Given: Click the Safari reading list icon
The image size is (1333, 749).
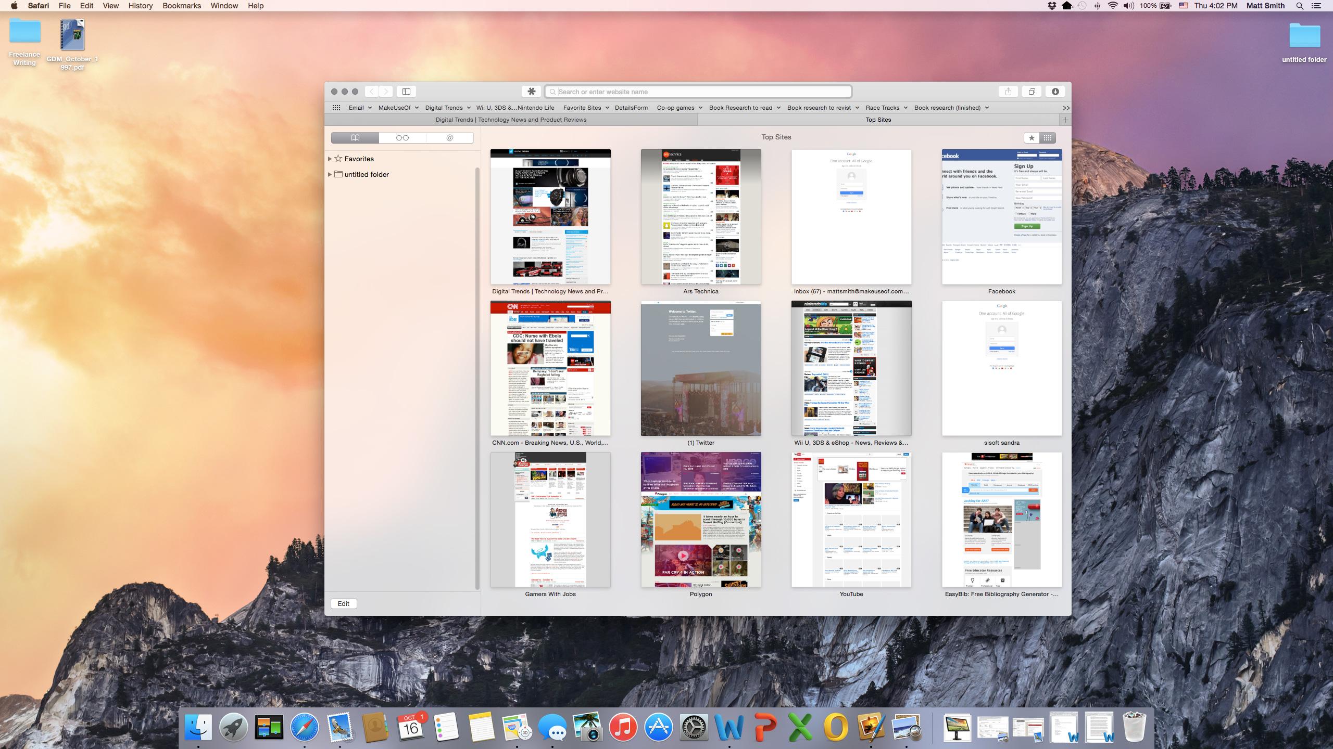Looking at the screenshot, I should click(x=402, y=137).
